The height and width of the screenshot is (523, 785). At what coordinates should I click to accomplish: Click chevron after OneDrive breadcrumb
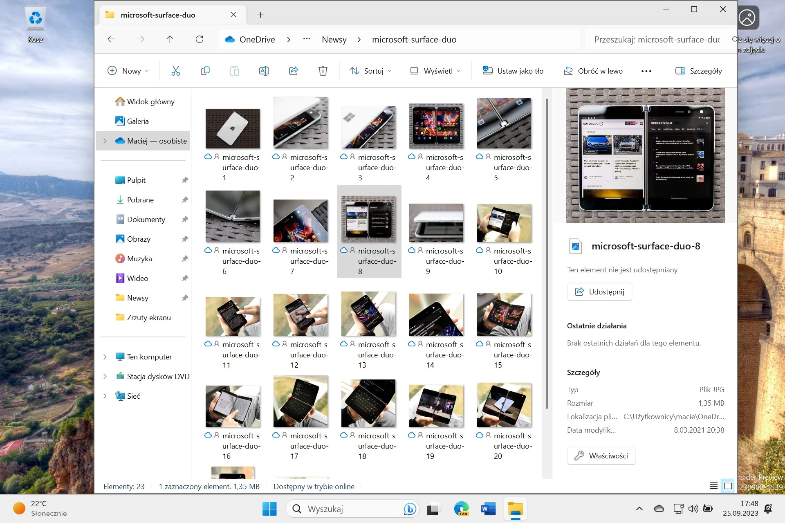289,39
